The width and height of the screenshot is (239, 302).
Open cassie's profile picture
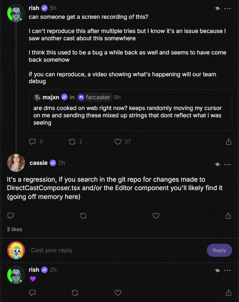pyautogui.click(x=16, y=163)
